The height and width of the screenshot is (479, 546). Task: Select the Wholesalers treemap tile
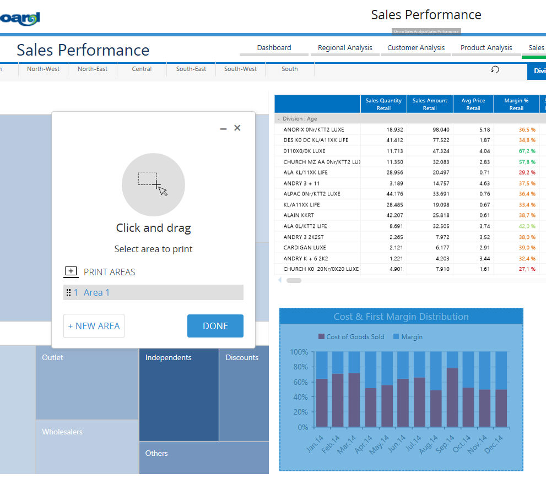(87, 447)
